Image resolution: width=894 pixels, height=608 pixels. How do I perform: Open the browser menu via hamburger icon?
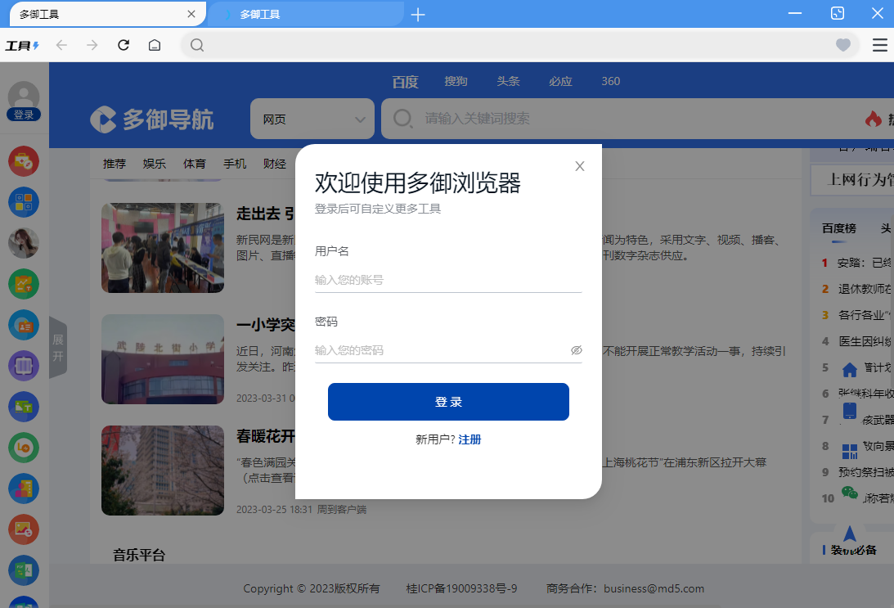click(879, 45)
